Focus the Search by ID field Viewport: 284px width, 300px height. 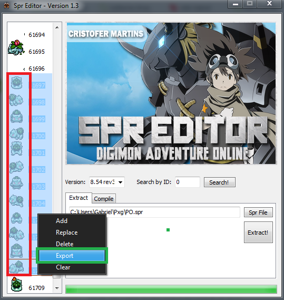(187, 182)
